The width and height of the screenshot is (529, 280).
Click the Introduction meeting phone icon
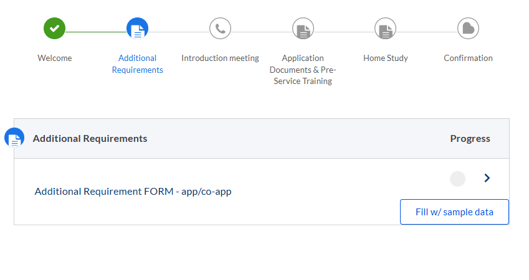pos(220,28)
